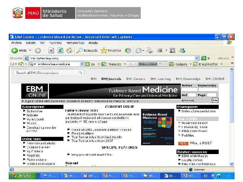This screenshot has width=243, height=182.
Task: Expand the toolbar search box dropdown
Action: pos(82,64)
